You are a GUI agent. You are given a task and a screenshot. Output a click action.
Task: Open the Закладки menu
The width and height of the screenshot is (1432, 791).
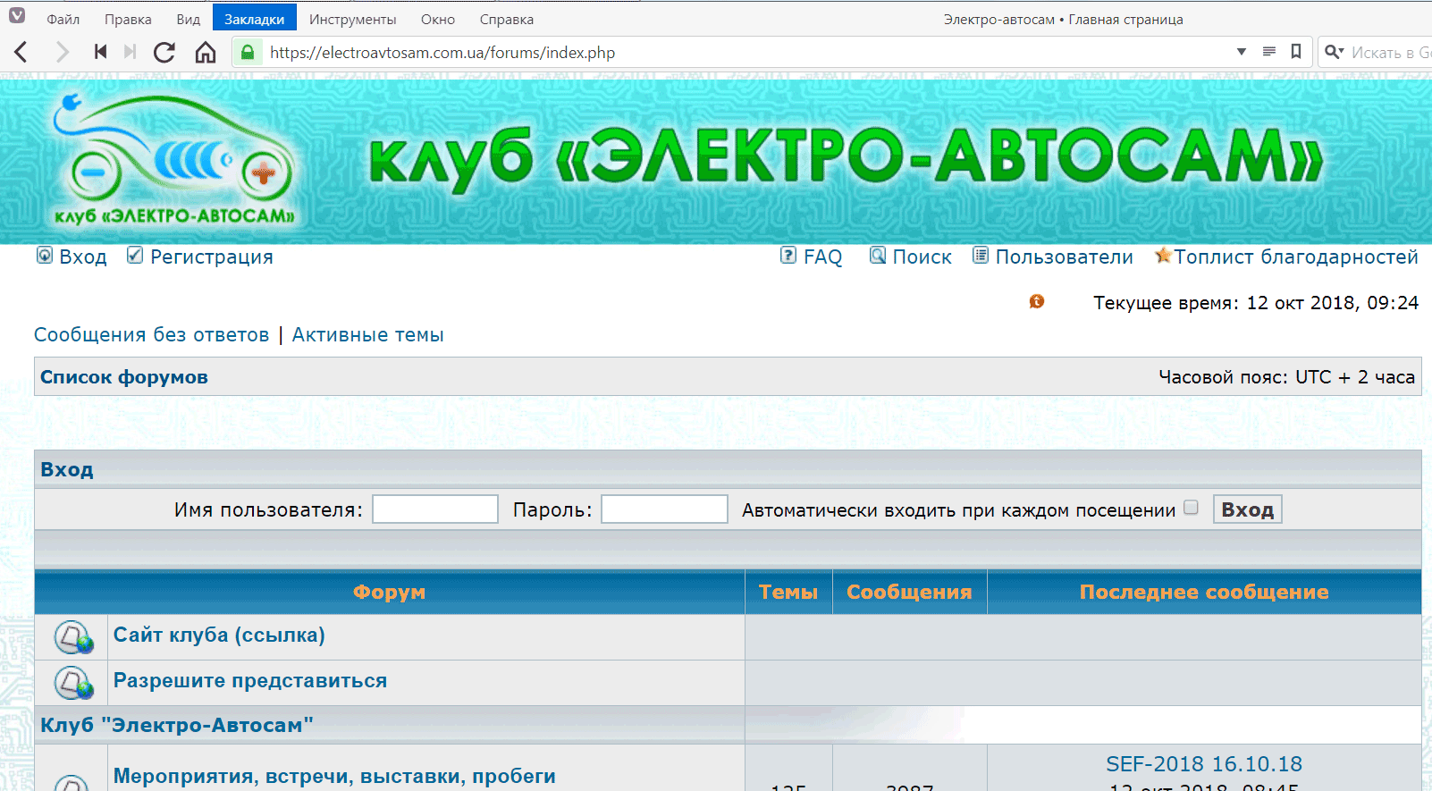tap(254, 19)
